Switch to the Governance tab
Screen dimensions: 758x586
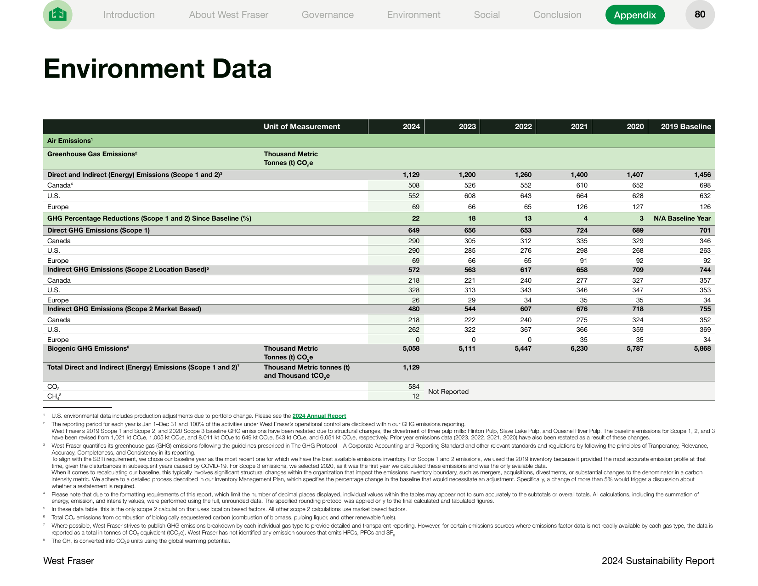[x=328, y=15]
